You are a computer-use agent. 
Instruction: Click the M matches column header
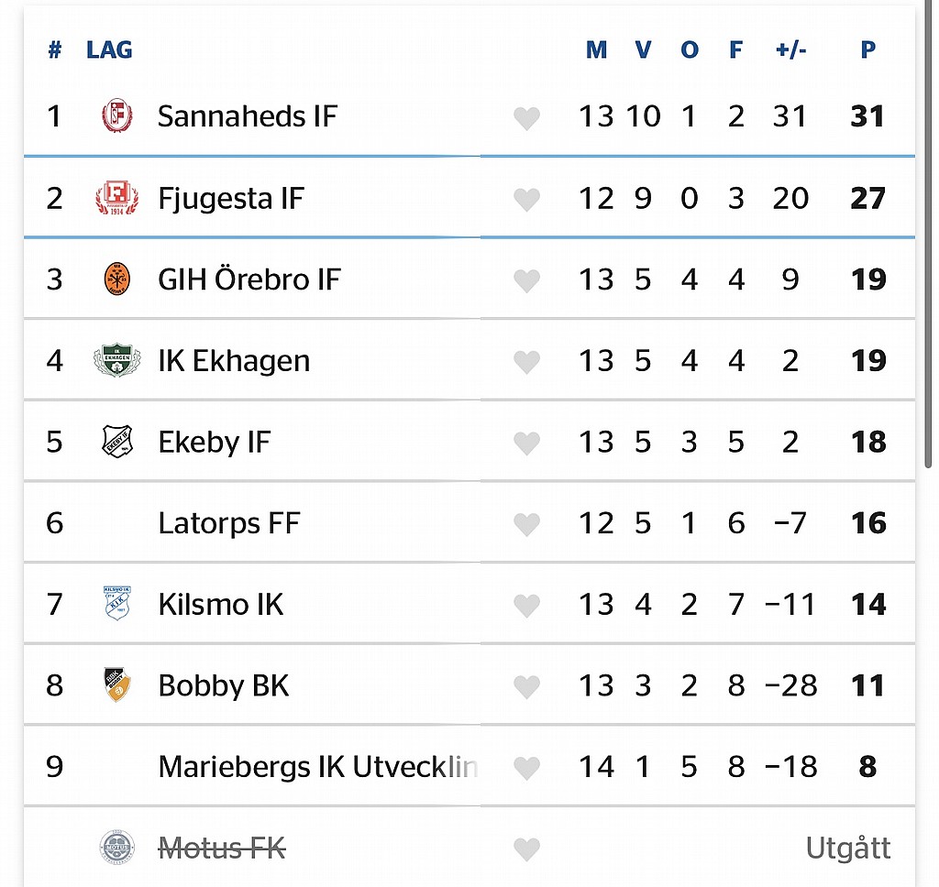(x=596, y=49)
